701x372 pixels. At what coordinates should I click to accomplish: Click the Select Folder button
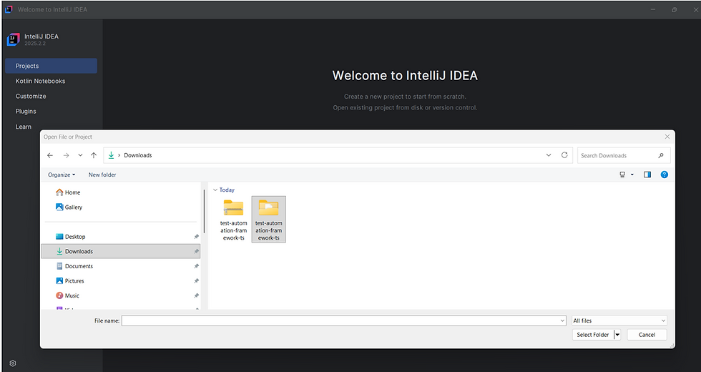(593, 335)
